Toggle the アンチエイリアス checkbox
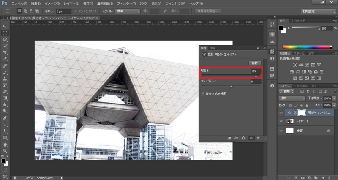The height and width of the screenshot is (180, 338). tap(76, 11)
